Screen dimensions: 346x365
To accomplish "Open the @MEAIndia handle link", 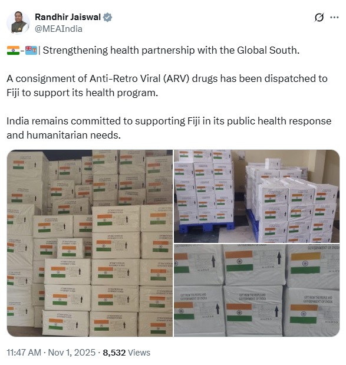I will [58, 29].
